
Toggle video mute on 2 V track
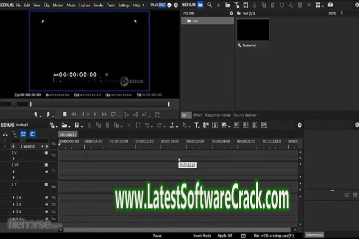click(x=46, y=153)
